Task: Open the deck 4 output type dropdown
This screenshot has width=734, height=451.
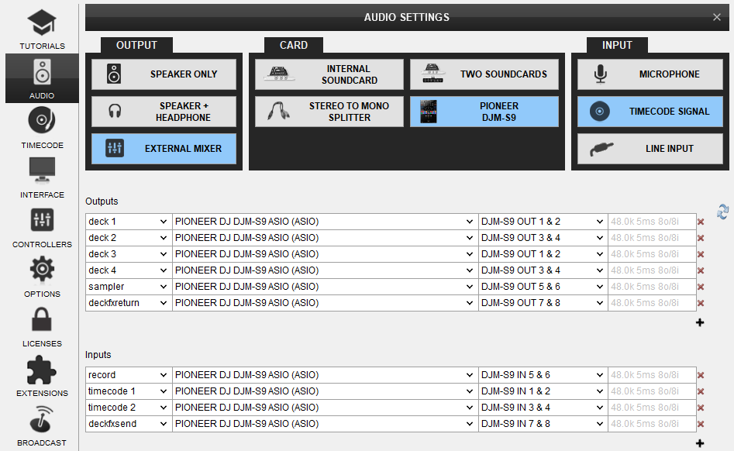Action: coord(129,270)
